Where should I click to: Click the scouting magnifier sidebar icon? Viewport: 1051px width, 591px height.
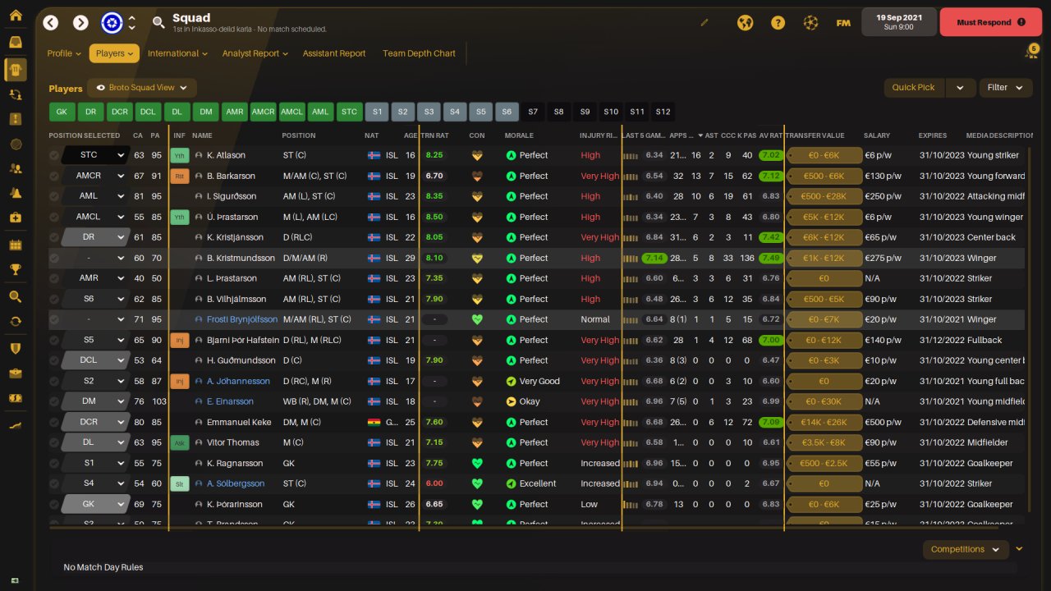[15, 296]
